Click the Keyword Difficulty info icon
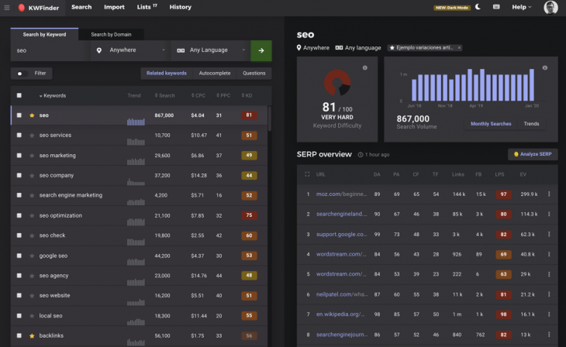Image resolution: width=566 pixels, height=347 pixels. (x=364, y=68)
